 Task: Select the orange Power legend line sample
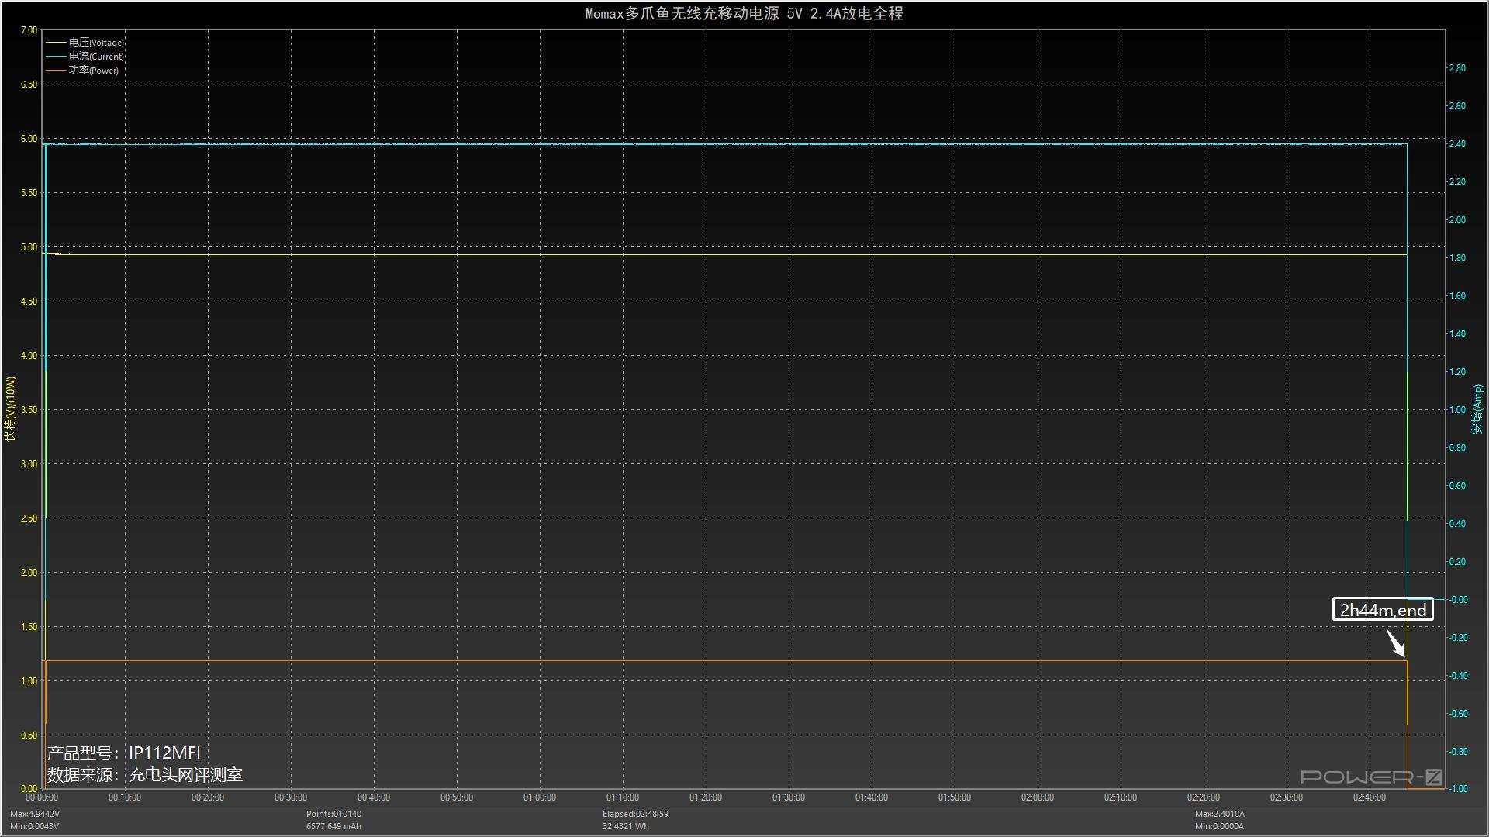tap(56, 71)
